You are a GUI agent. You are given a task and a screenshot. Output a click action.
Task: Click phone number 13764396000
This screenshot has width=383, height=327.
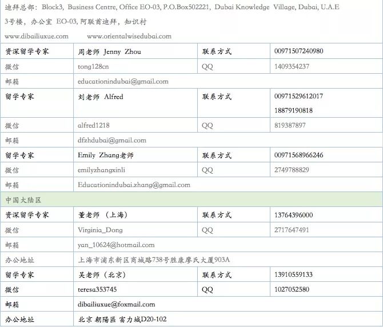(293, 215)
